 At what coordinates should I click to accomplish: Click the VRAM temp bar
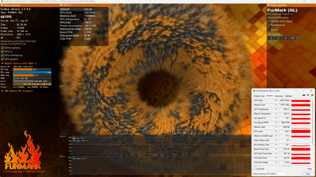[x=32, y=75]
